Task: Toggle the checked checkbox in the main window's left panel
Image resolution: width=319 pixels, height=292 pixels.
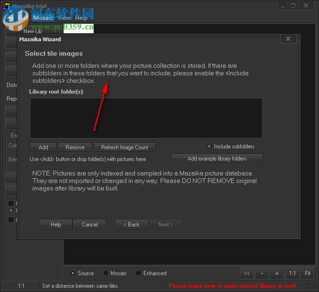Action: 11,210
